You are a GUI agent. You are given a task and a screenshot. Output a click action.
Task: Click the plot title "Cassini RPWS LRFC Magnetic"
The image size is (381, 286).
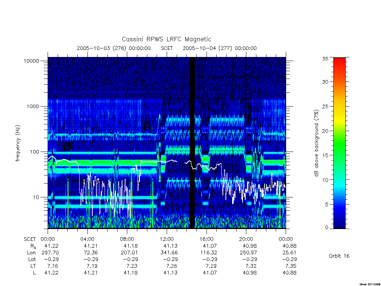(x=166, y=39)
